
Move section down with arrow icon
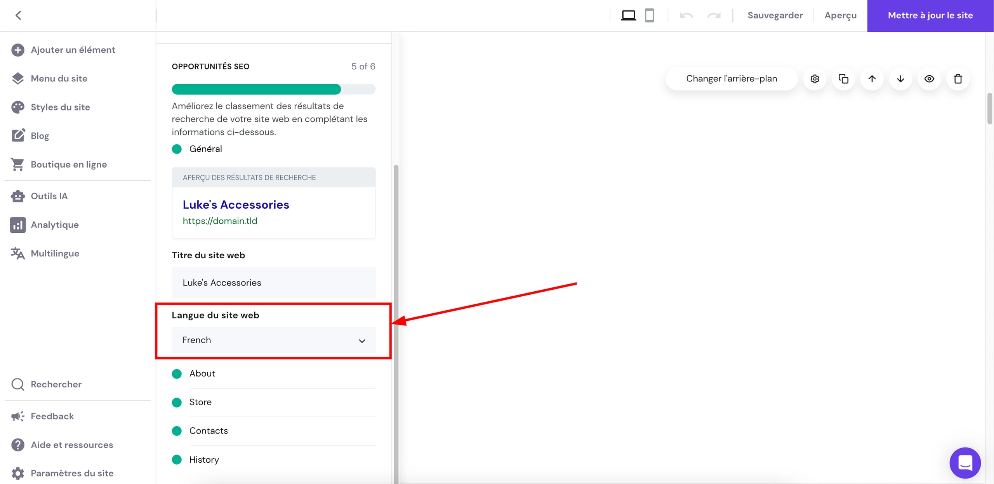(x=900, y=79)
